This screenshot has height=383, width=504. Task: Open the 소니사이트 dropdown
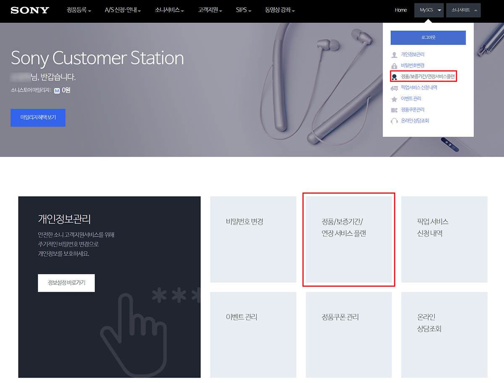[464, 10]
